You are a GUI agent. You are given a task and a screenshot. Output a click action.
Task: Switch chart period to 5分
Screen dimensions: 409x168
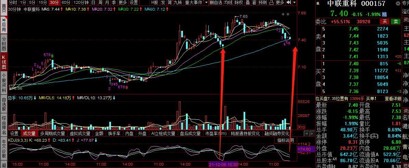point(32,3)
